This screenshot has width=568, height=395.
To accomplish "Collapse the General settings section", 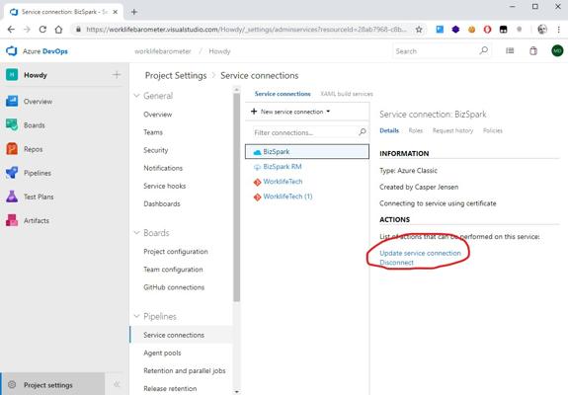I will [x=136, y=96].
